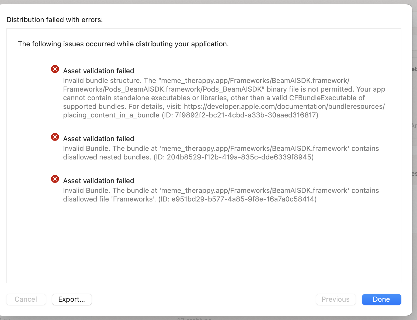Click the Previous button
The image size is (417, 320).
click(x=335, y=299)
